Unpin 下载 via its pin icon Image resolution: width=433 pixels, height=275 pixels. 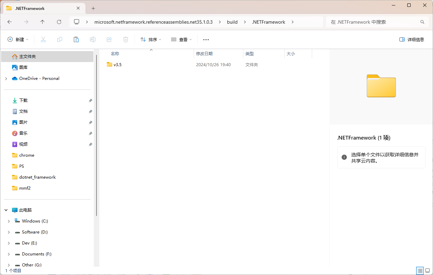point(90,101)
